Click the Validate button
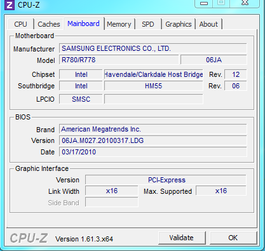Viewport: 265px width, 251px height. click(182, 238)
